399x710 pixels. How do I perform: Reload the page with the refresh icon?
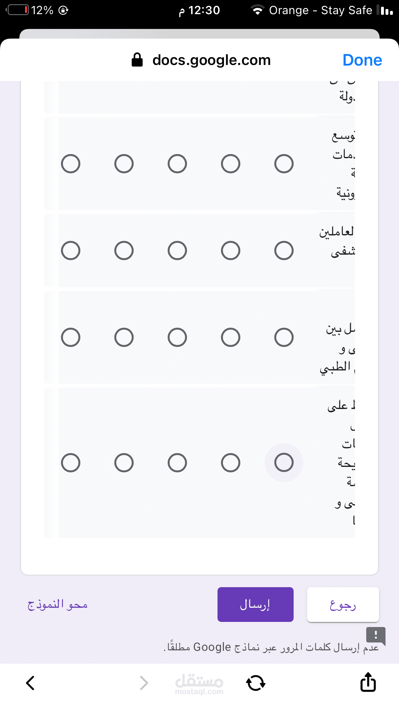[256, 683]
